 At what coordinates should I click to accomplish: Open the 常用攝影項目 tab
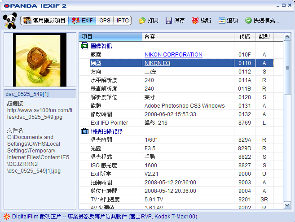(44, 20)
